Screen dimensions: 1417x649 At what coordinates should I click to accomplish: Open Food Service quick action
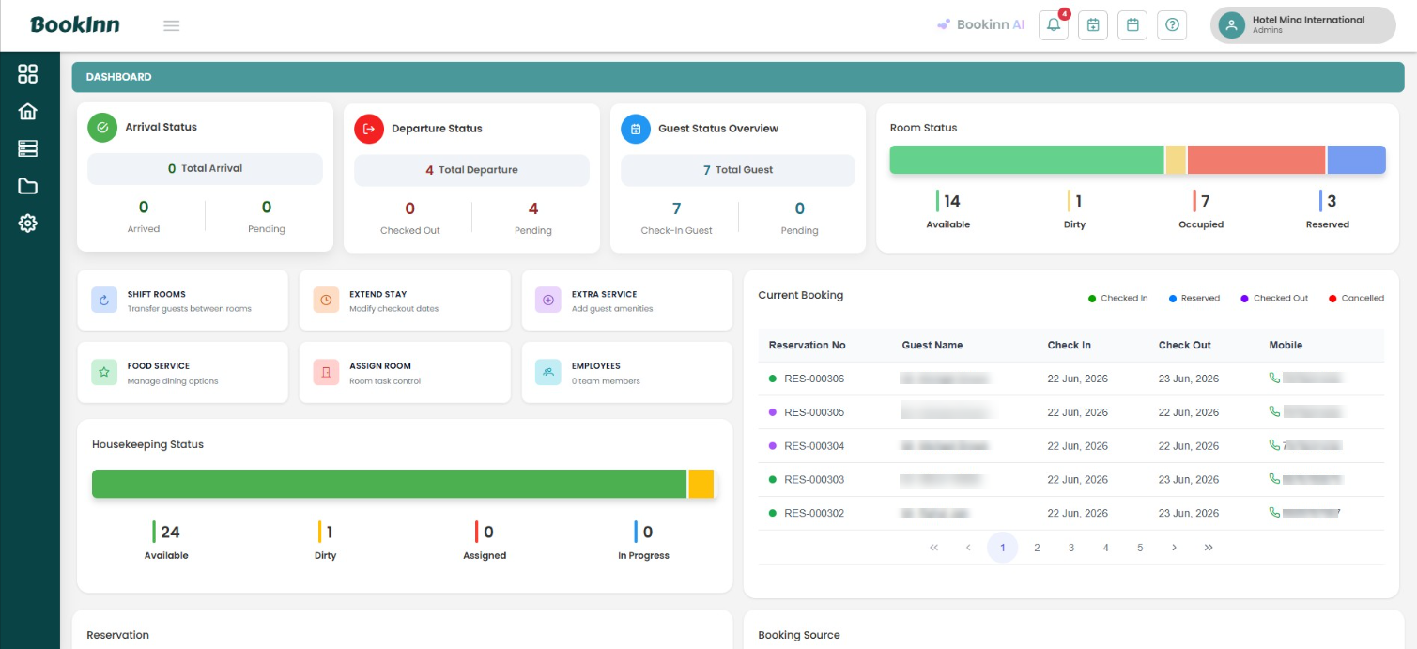(182, 373)
